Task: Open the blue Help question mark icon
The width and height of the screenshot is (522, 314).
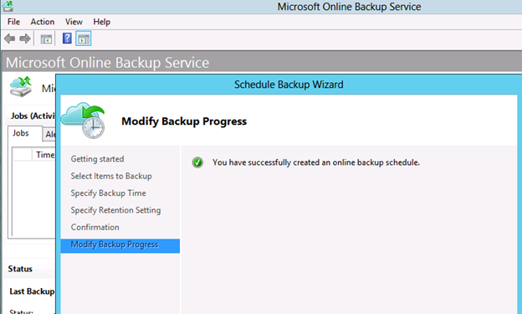Action: [x=67, y=39]
